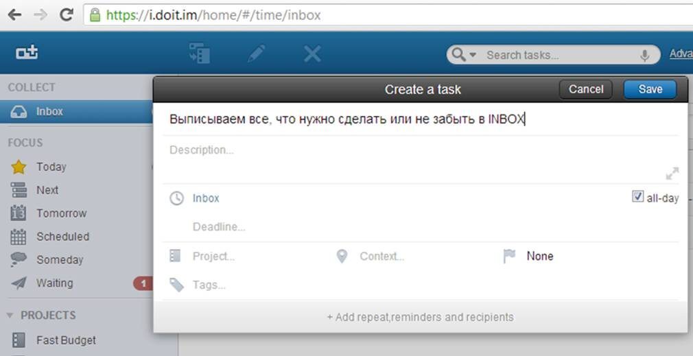Viewport: 693px width, 356px height.
Task: Expand Add repeat, reminders and recipients
Action: point(420,317)
